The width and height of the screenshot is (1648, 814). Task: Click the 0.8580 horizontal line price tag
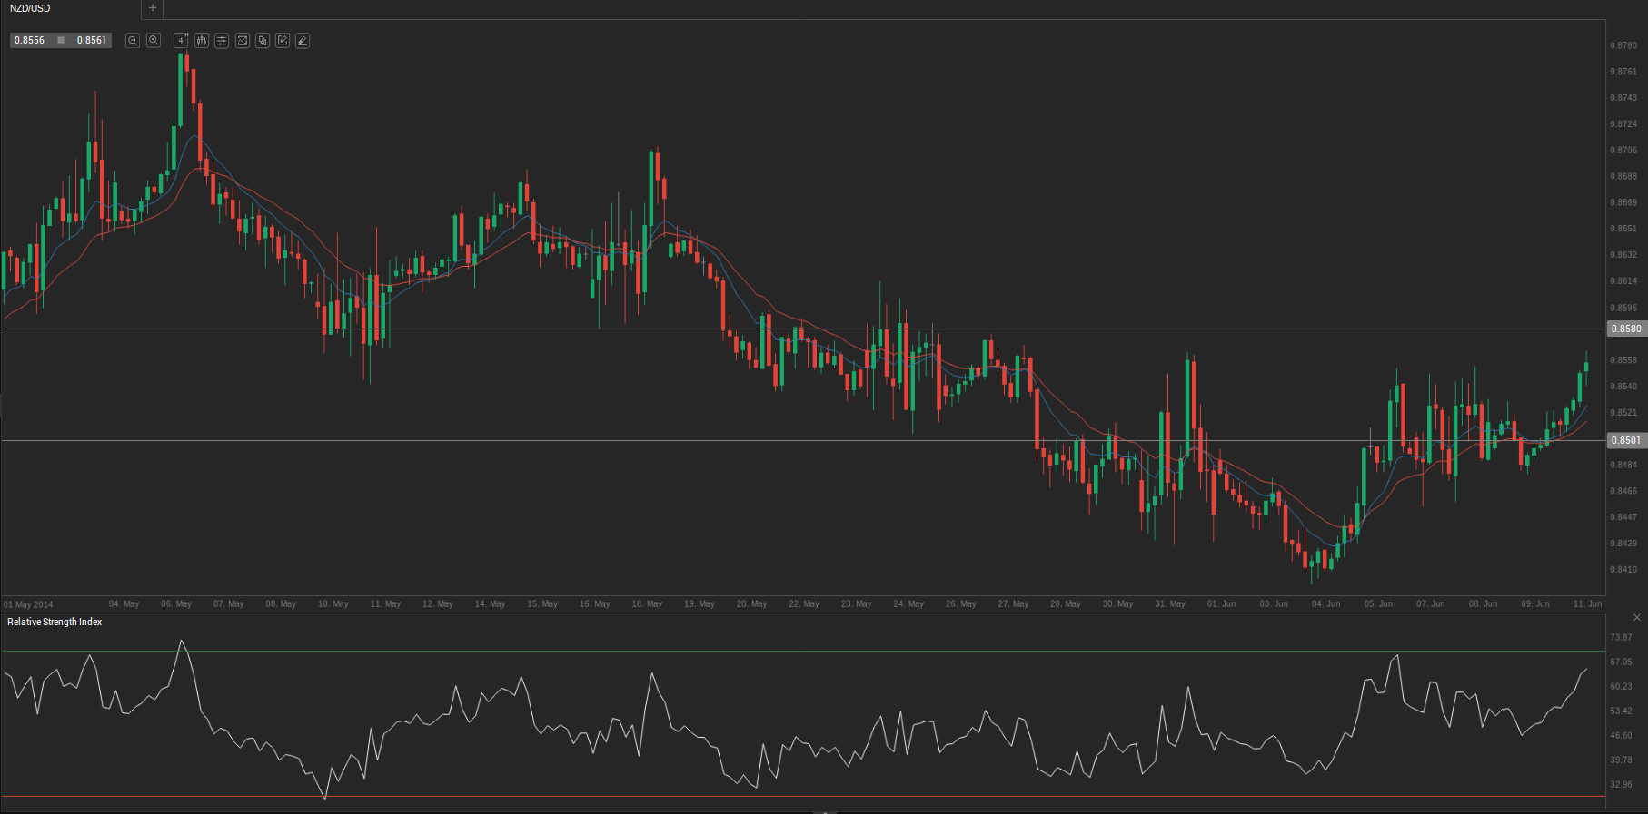click(x=1626, y=329)
